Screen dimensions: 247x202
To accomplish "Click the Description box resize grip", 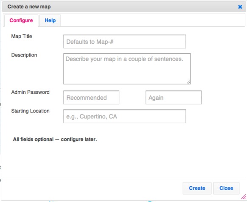I will coord(188,82).
